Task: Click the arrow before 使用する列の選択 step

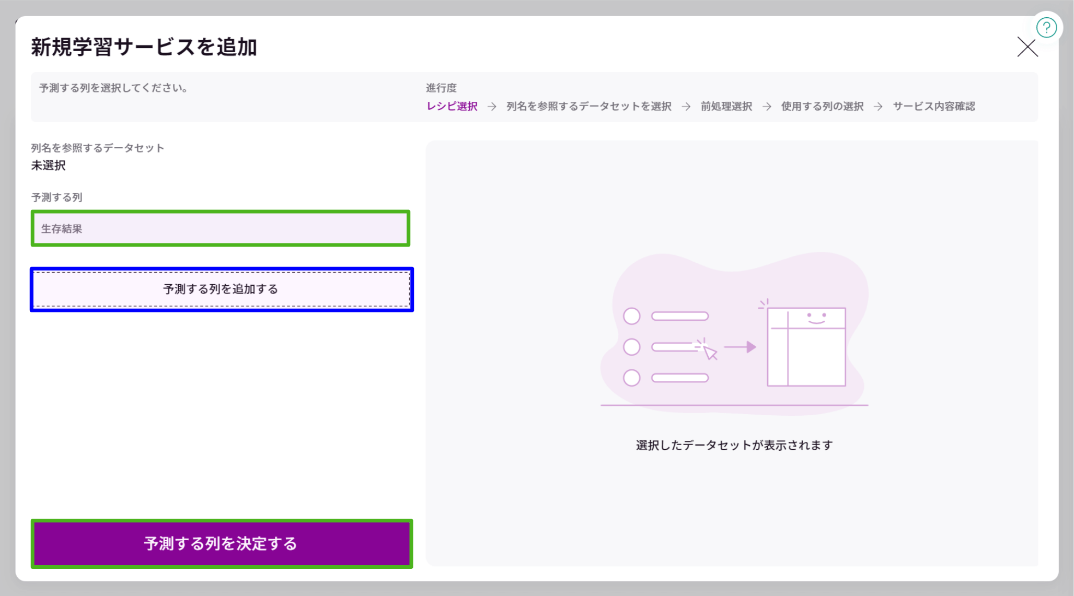Action: 766,106
